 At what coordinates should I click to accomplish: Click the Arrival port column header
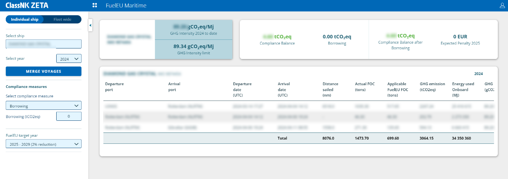[x=174, y=87]
